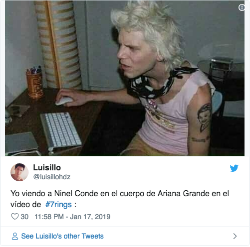
Task: Click the tweet text about Ninel Conde
Action: tap(120, 199)
